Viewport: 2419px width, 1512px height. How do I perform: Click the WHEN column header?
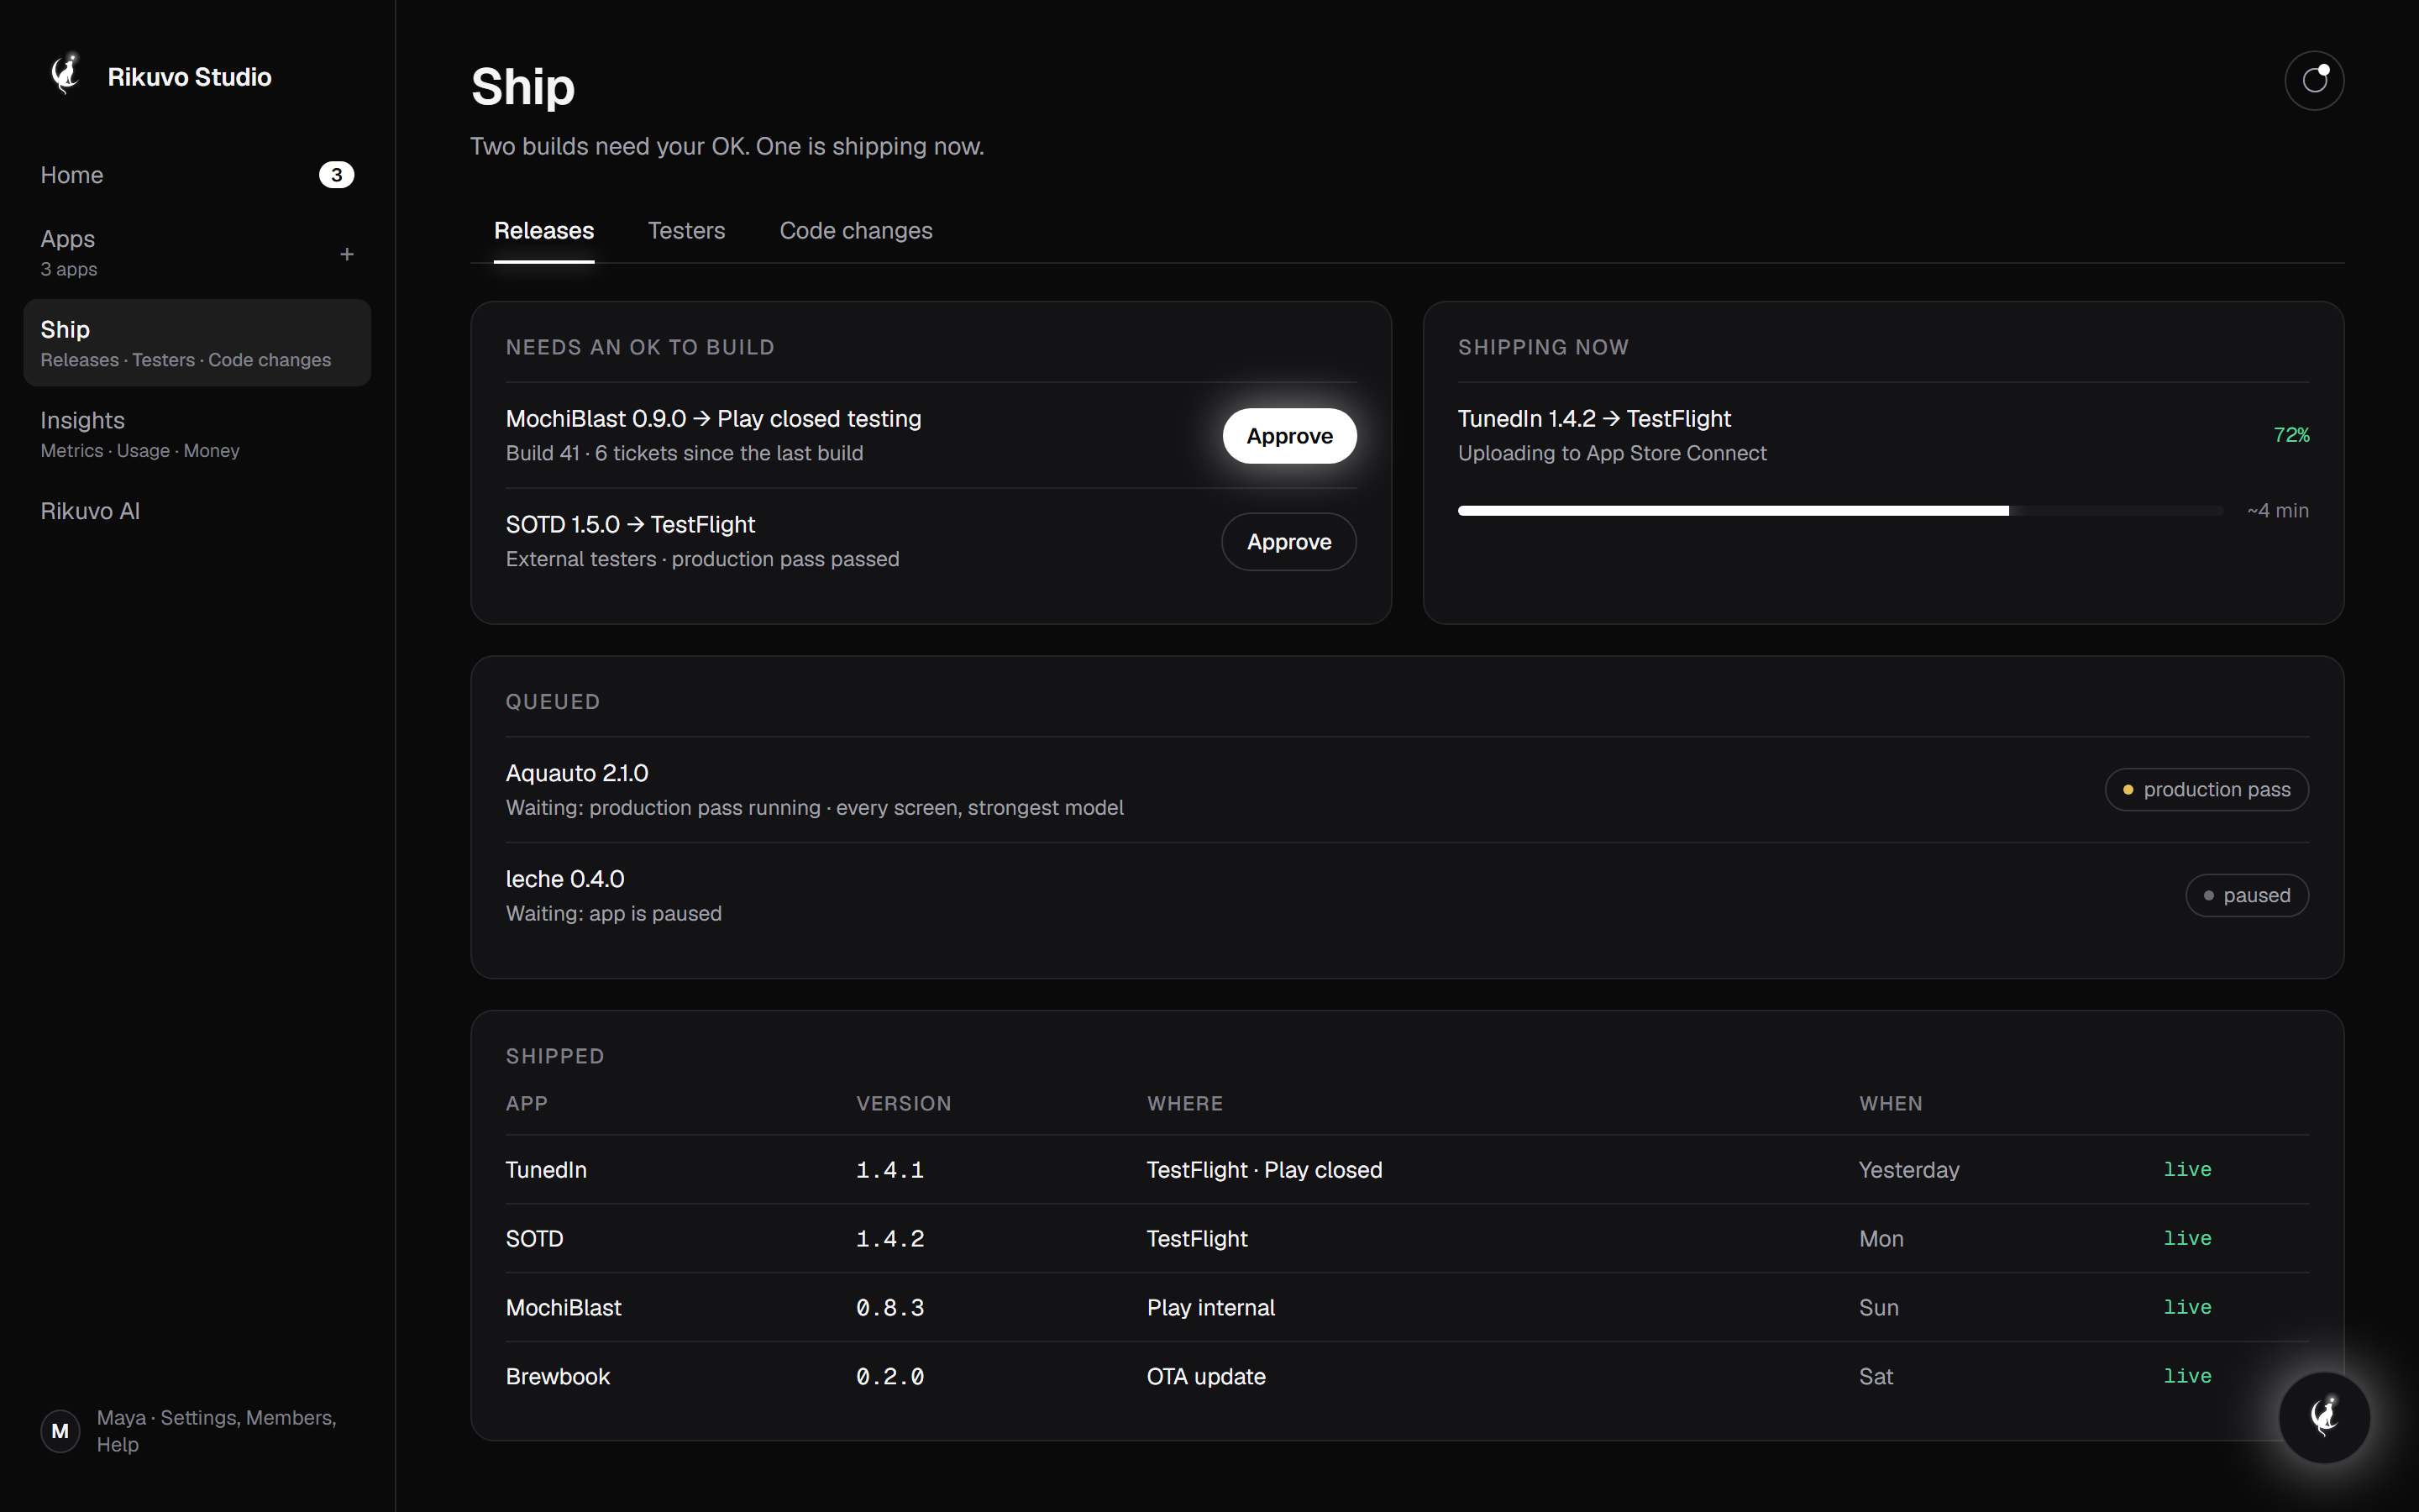1890,1104
